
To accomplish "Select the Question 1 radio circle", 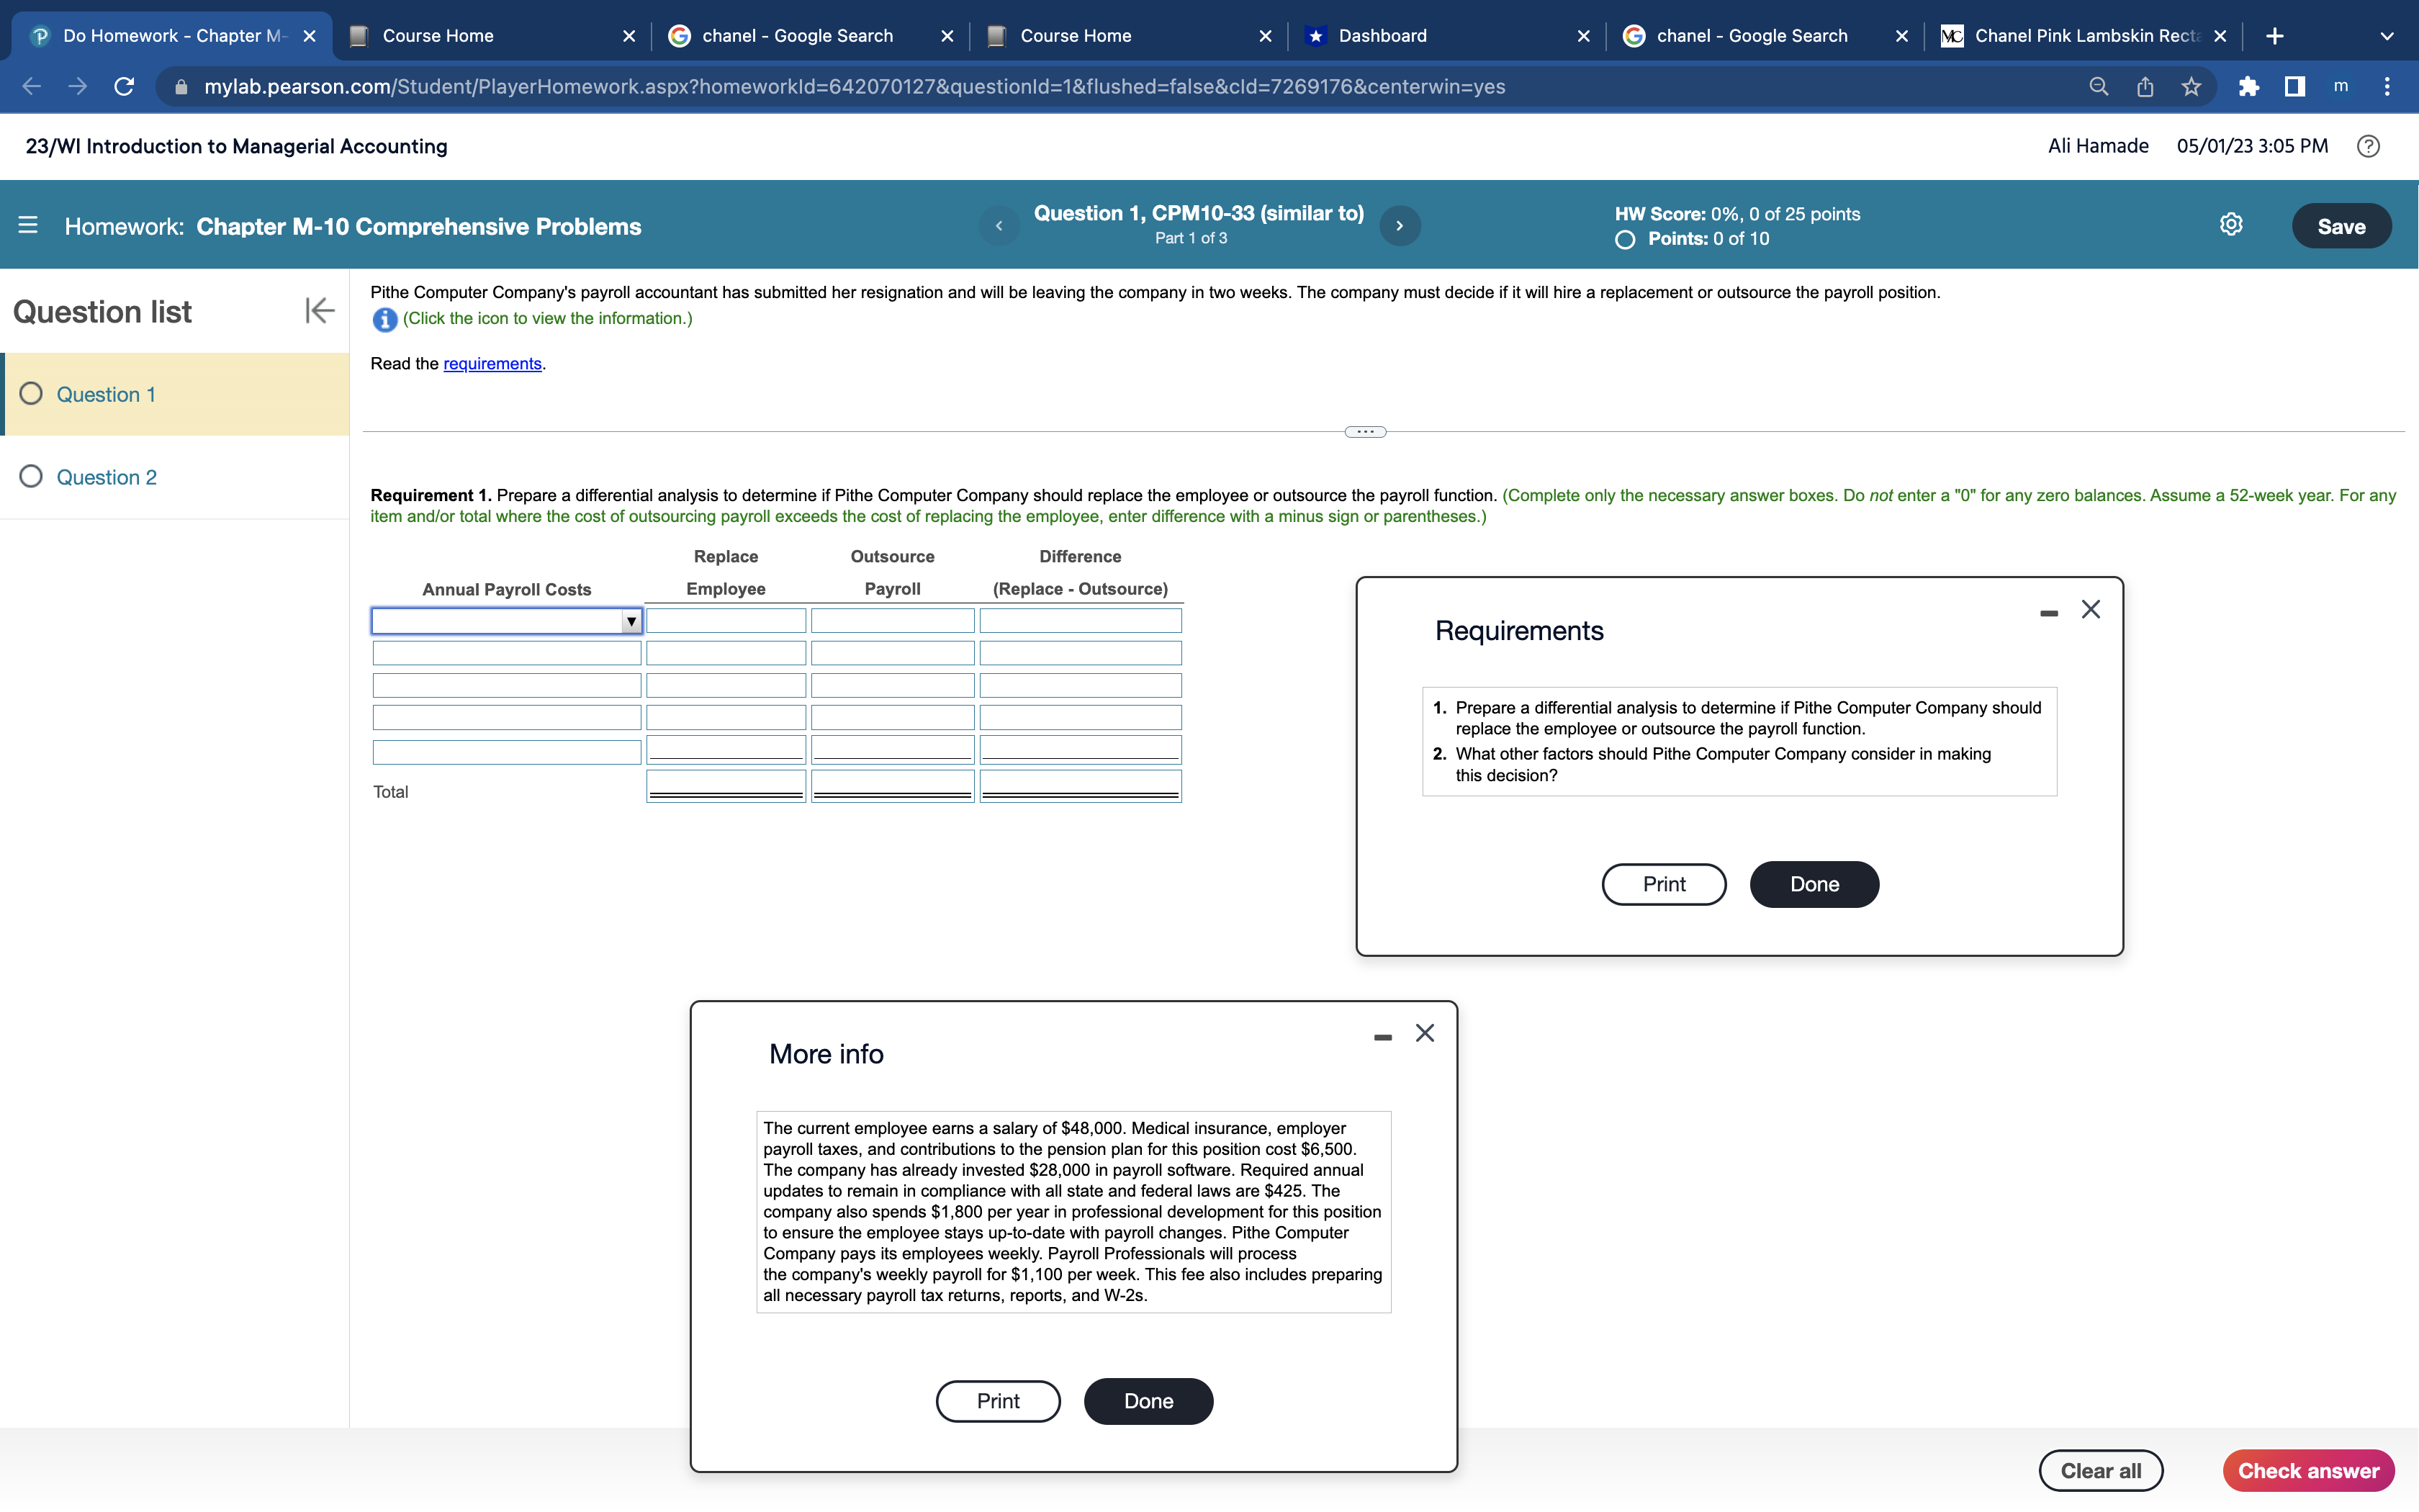I will tap(31, 394).
